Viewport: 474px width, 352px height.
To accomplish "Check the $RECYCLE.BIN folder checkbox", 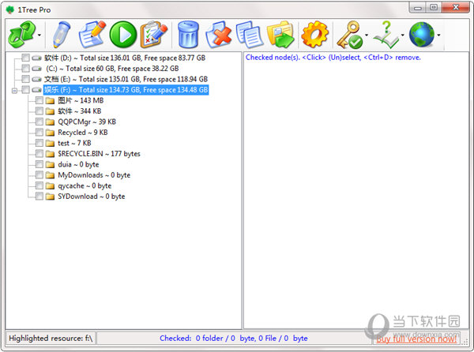I will [39, 154].
